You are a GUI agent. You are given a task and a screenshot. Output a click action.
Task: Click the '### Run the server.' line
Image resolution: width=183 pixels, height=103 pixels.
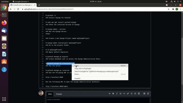53,66
